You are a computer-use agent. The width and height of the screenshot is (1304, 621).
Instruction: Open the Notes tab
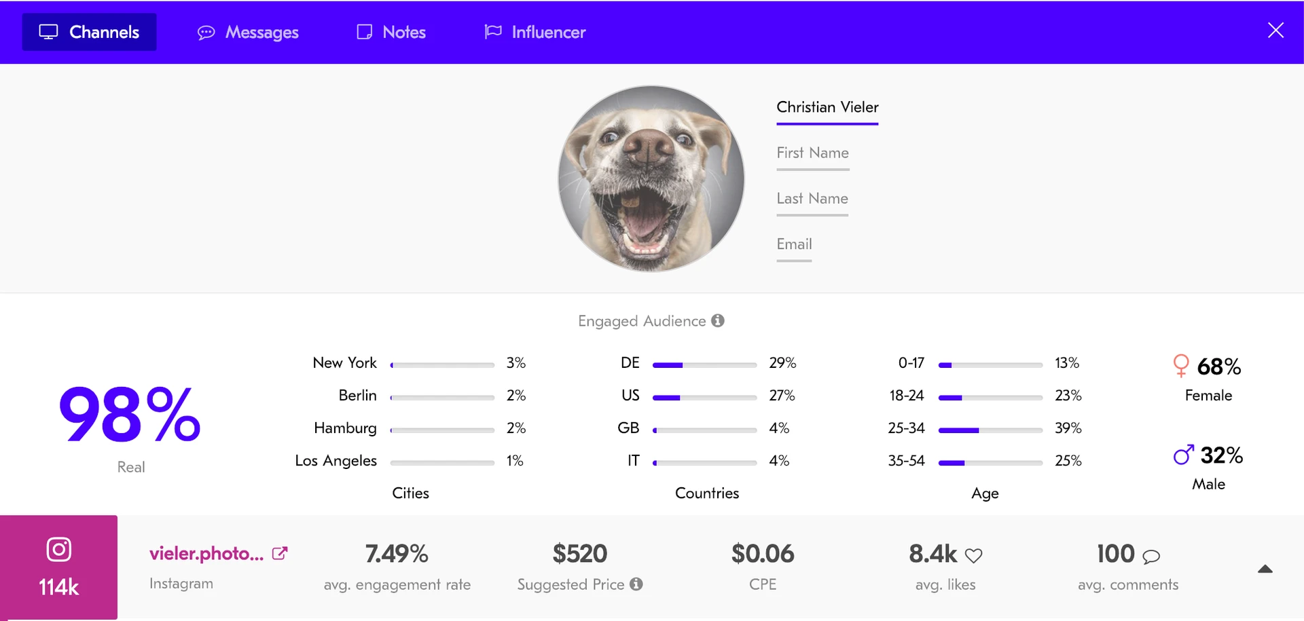pos(391,32)
